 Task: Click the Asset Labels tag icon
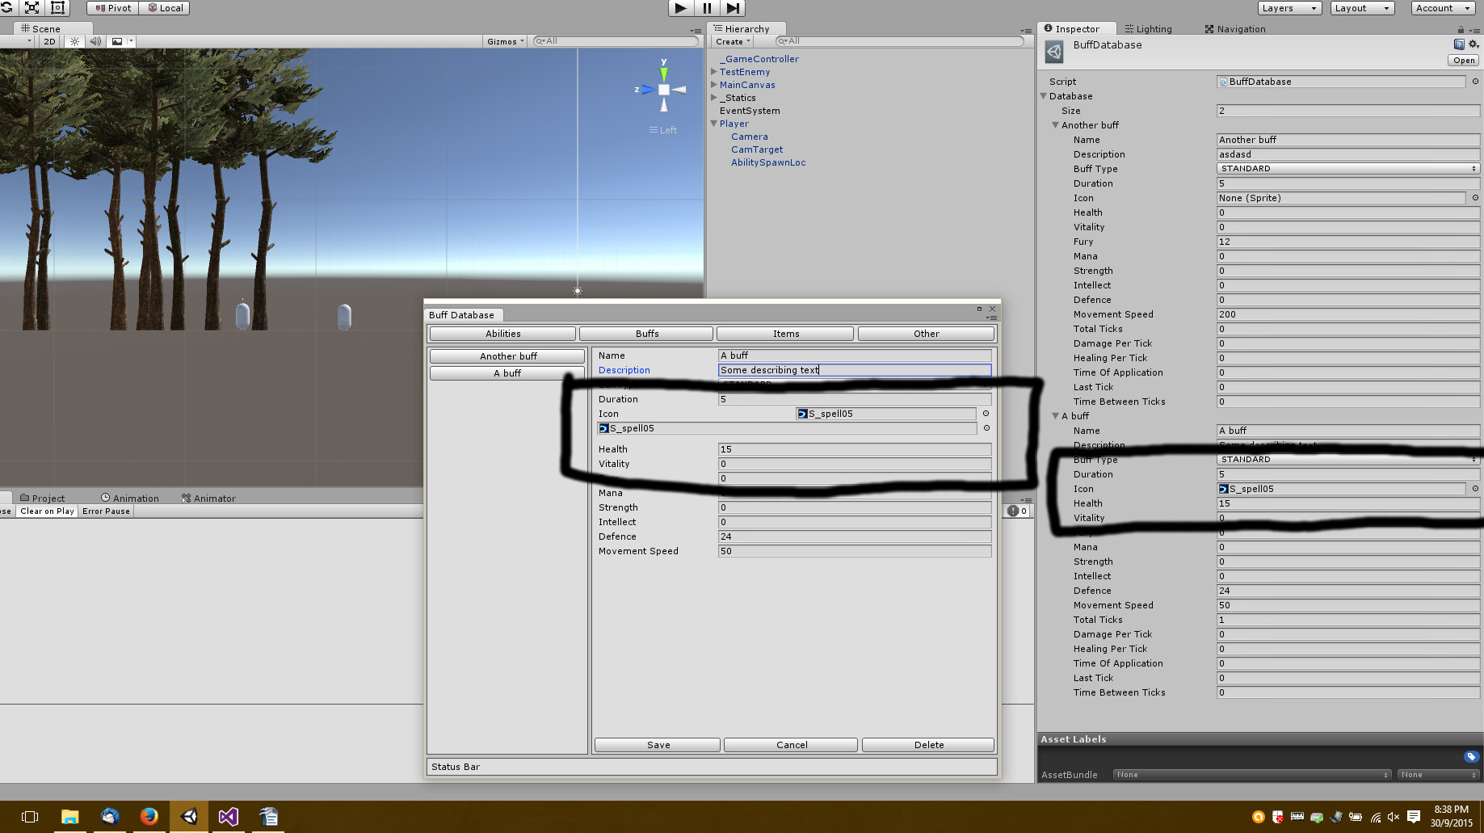coord(1471,757)
